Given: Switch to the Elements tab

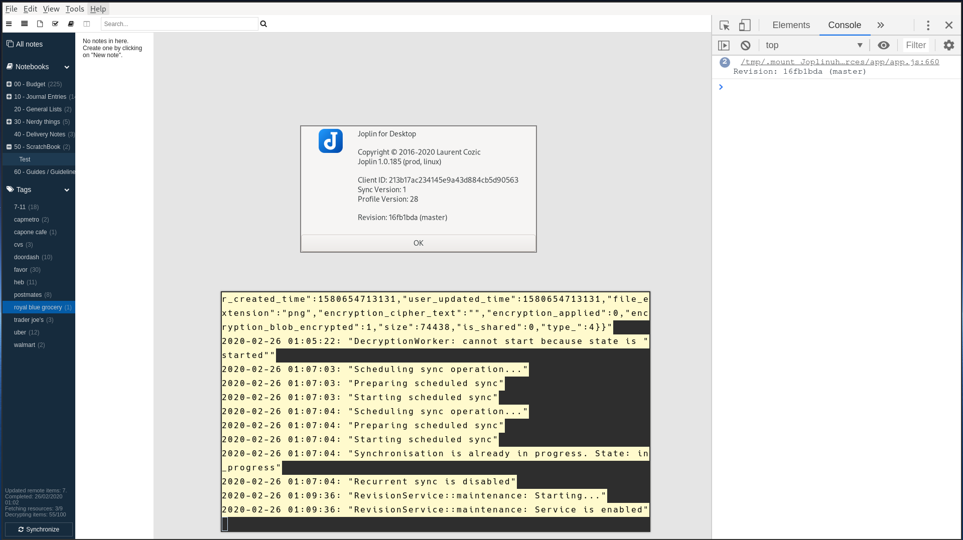Looking at the screenshot, I should point(791,25).
